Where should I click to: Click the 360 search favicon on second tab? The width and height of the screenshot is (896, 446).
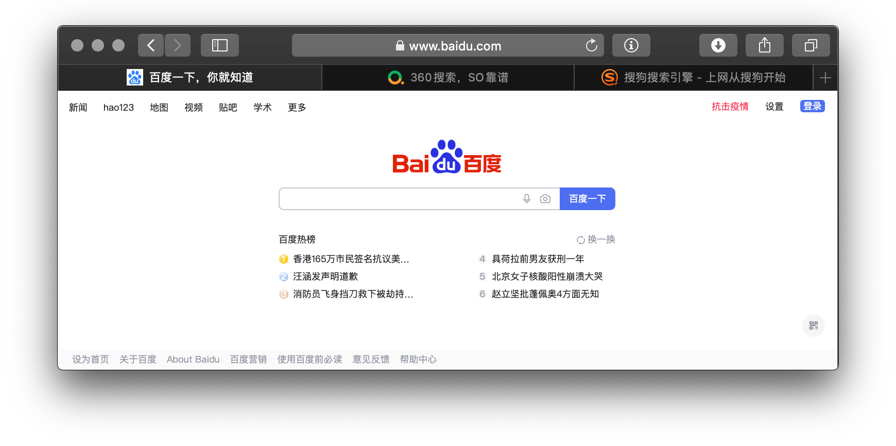coord(395,78)
